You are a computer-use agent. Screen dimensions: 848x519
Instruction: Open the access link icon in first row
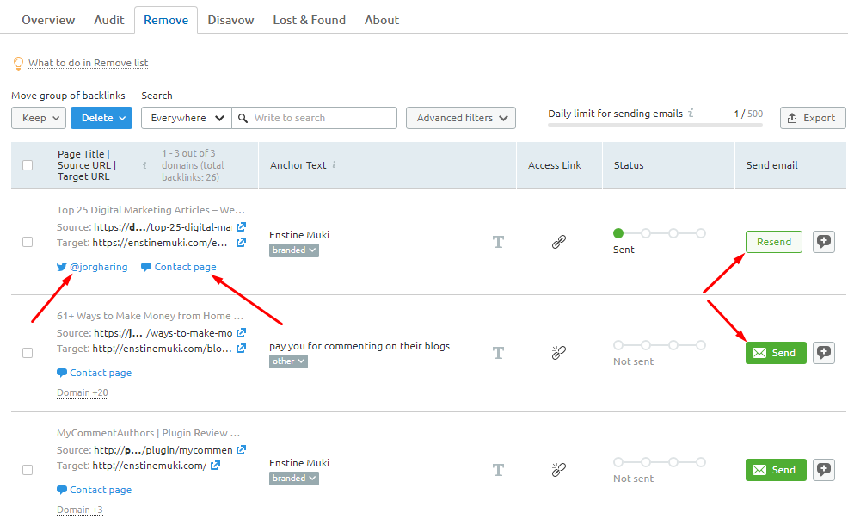pyautogui.click(x=558, y=242)
